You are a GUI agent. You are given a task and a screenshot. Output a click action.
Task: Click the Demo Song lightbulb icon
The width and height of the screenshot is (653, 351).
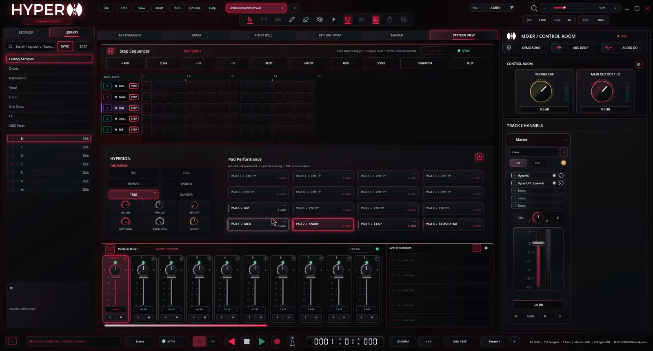(509, 48)
